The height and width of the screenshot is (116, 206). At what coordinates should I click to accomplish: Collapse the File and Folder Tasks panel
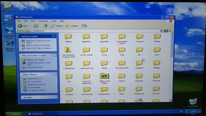[54, 55]
